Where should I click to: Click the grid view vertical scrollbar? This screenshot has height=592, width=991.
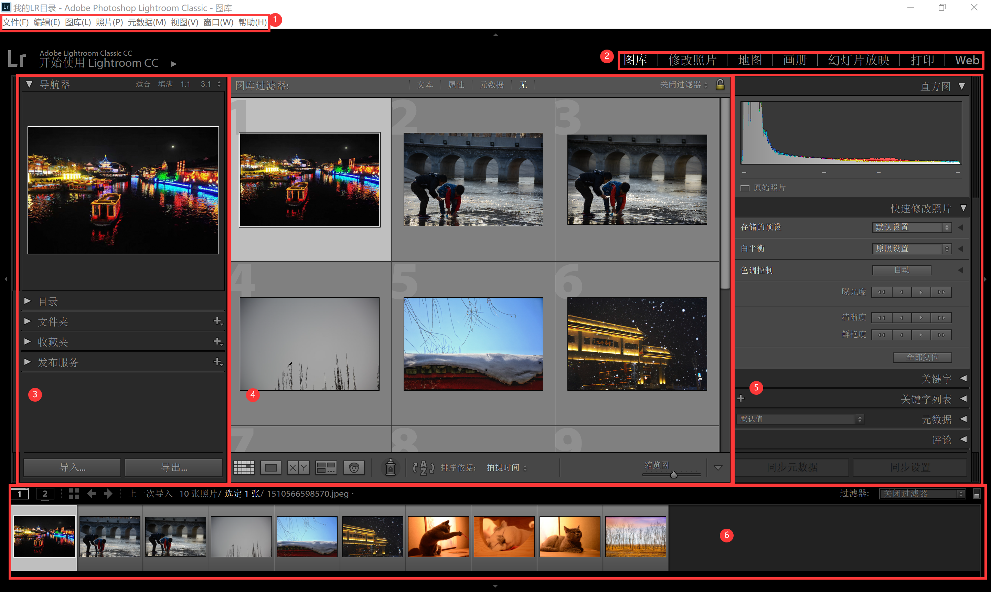(725, 193)
